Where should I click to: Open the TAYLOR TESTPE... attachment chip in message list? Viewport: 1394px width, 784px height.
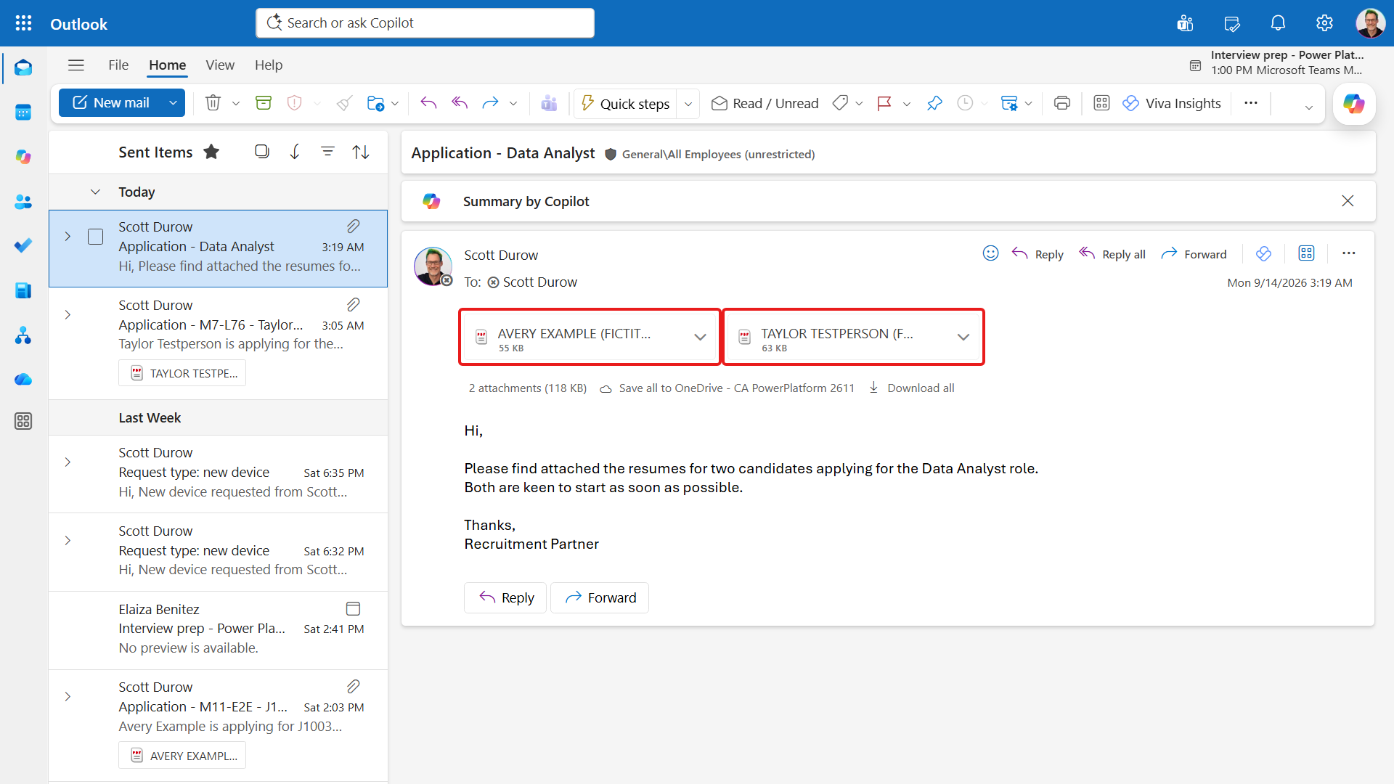click(x=182, y=373)
